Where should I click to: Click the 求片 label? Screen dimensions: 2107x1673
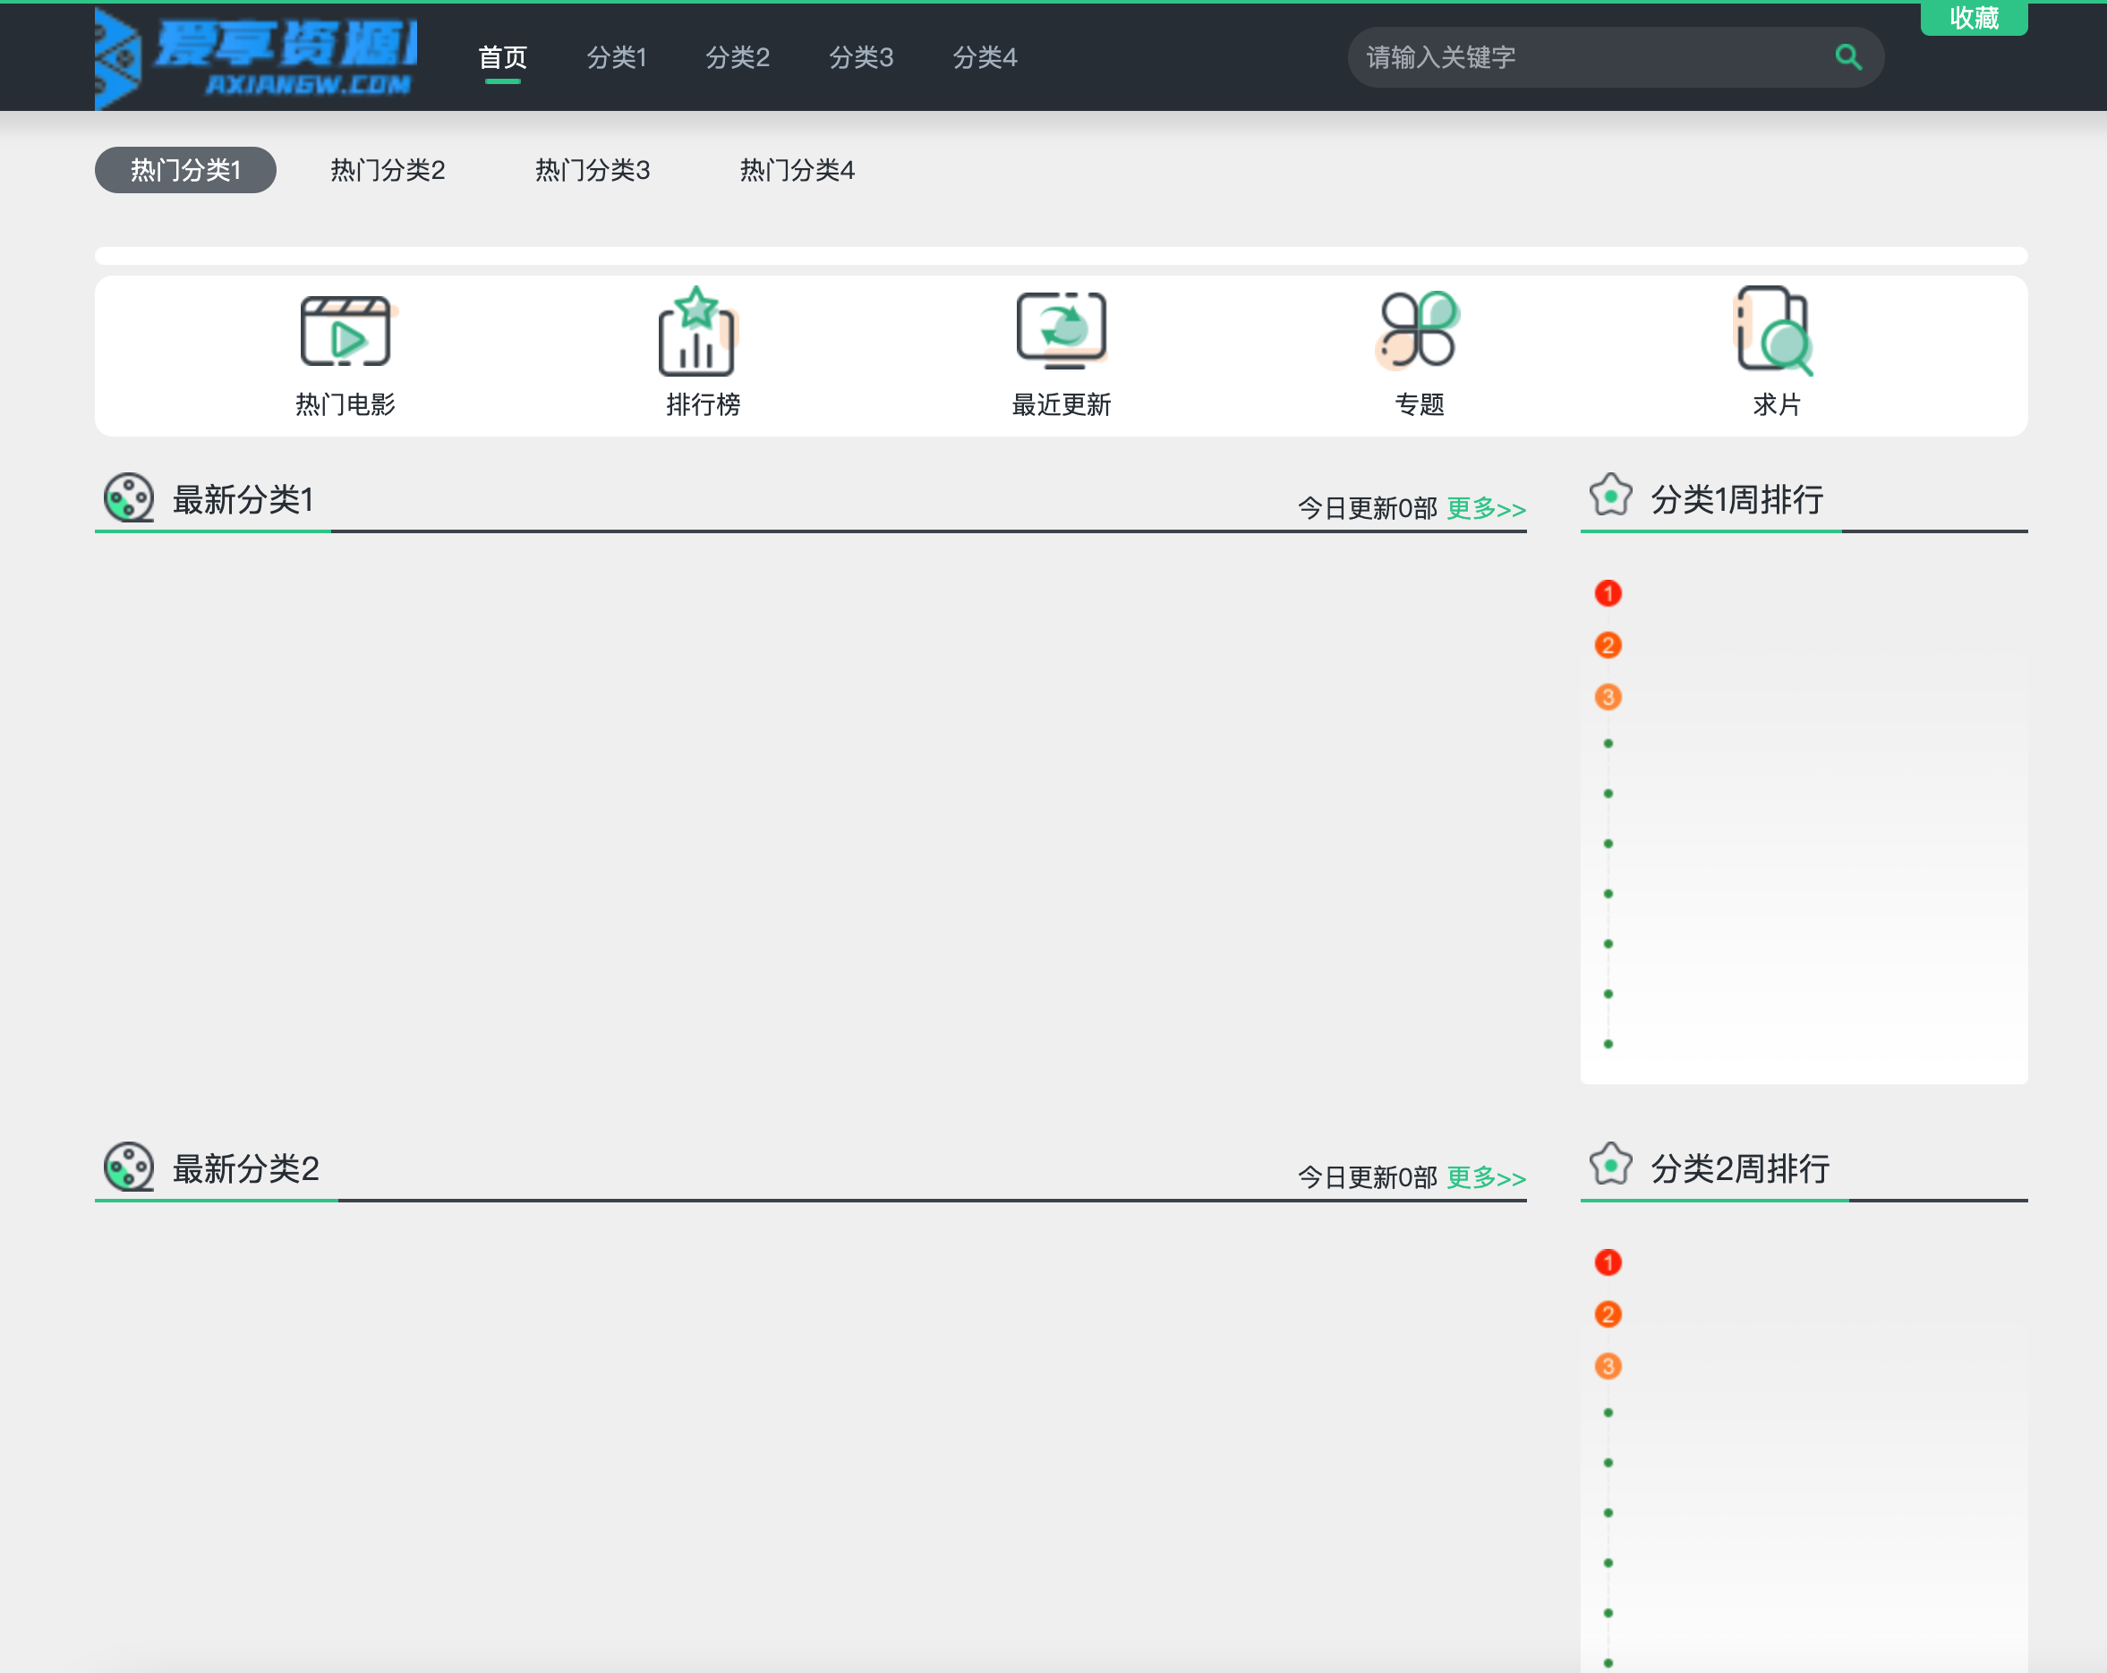click(1777, 404)
